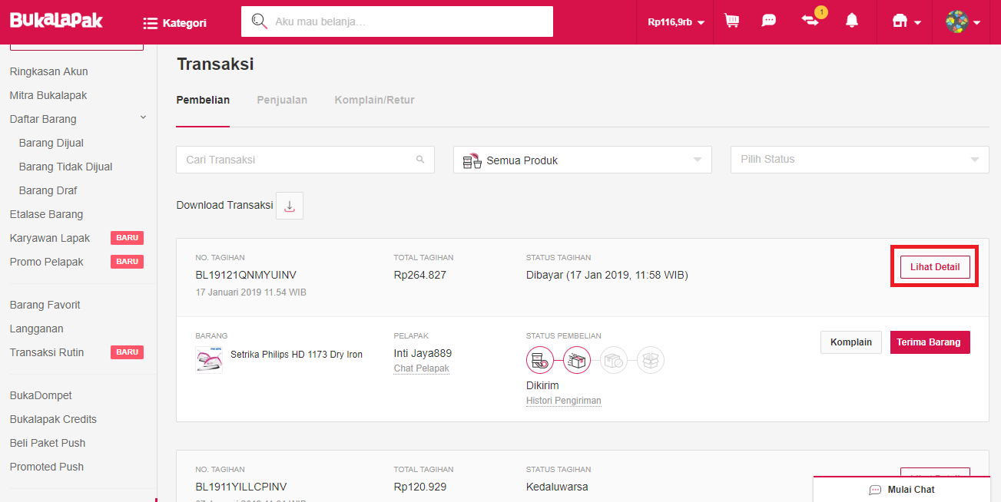
Task: Click the shipped package status step icon
Action: [577, 360]
